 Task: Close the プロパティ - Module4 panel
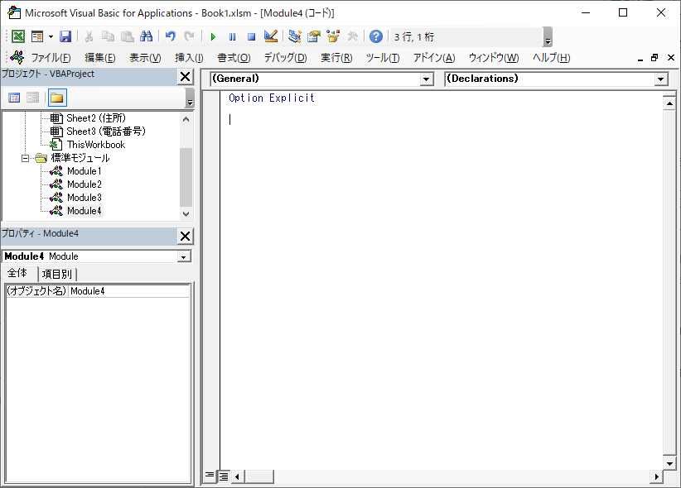click(x=185, y=237)
